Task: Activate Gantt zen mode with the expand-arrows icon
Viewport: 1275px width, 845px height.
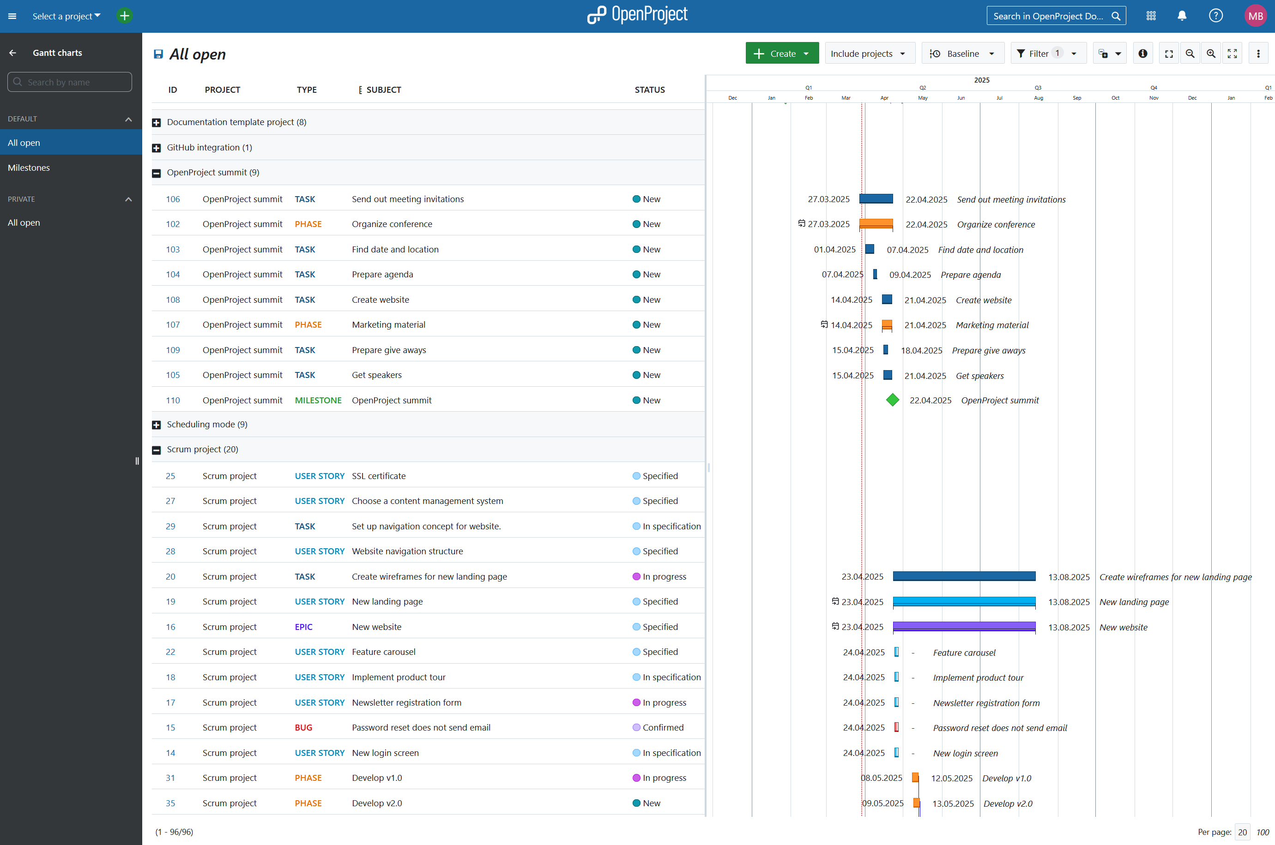Action: (x=1232, y=53)
